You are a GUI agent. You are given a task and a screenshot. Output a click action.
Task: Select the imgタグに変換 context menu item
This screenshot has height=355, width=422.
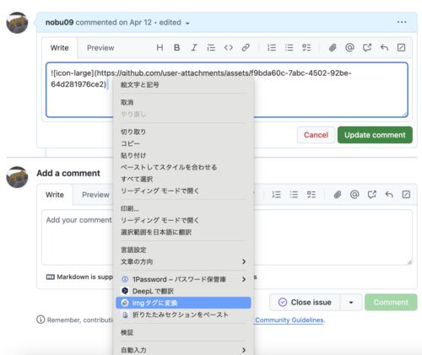(183, 303)
